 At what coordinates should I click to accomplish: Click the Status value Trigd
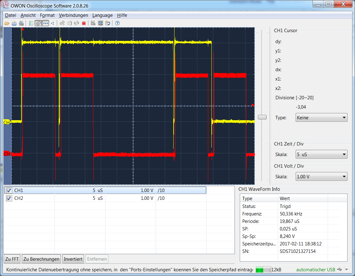285,206
